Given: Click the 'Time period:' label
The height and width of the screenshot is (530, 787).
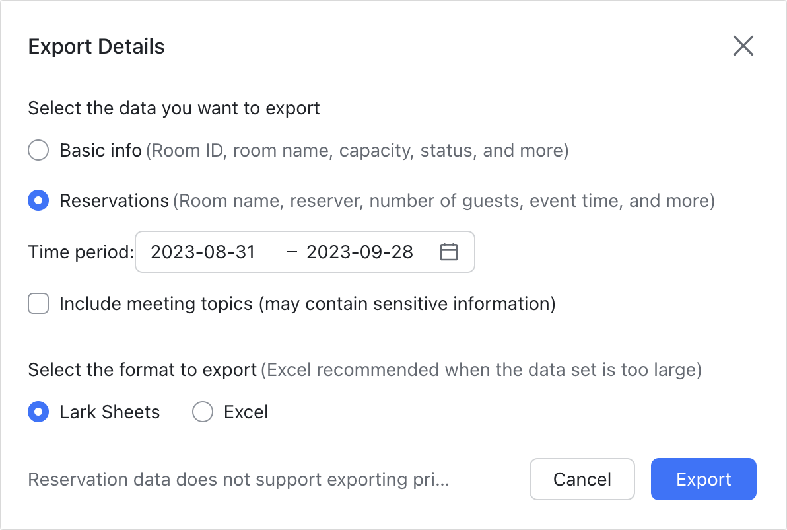Looking at the screenshot, I should (81, 252).
